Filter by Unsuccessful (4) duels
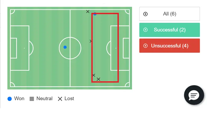Screen dimensions: 207x113 (170, 46)
